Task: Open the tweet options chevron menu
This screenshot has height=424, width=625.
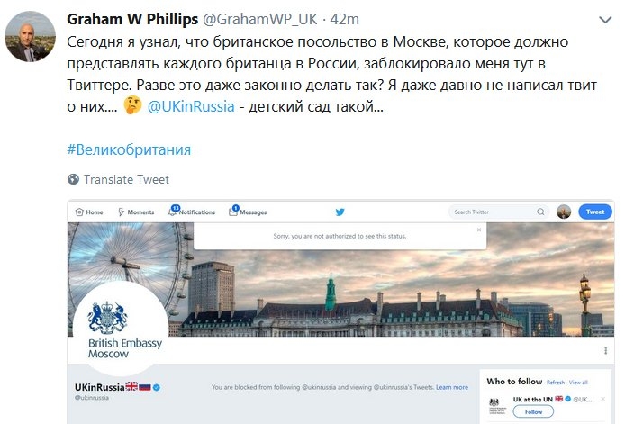Action: [605, 20]
